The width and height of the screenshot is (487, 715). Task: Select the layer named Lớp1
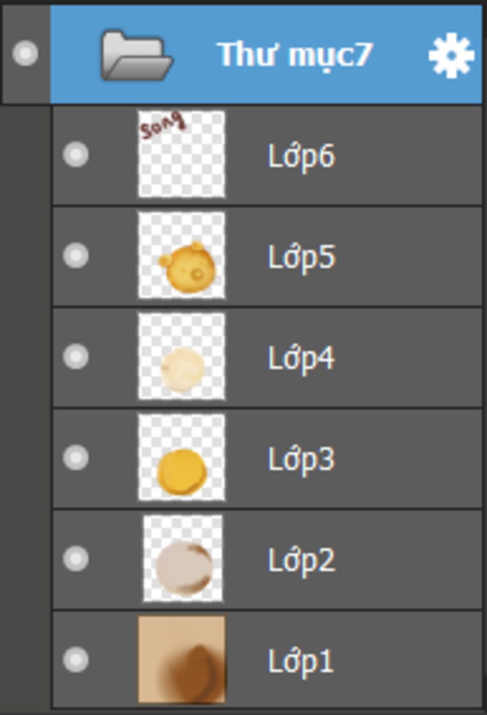point(301,662)
